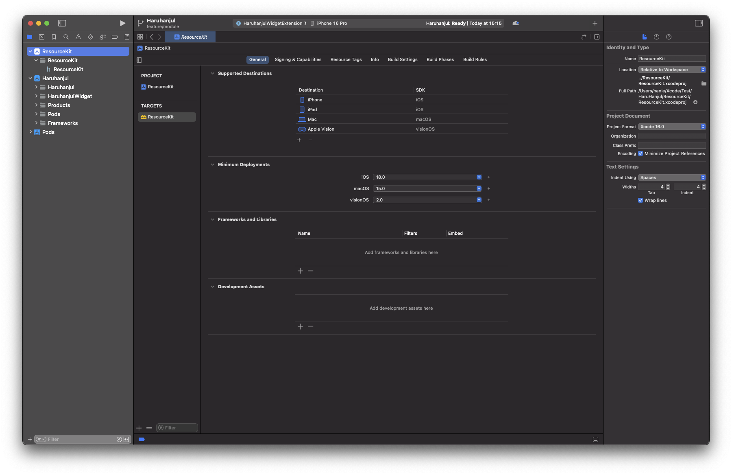The image size is (732, 475).
Task: Show the Quick Help inspector icon
Action: [669, 37]
